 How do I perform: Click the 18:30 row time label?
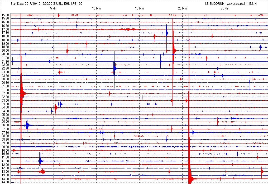5,40
